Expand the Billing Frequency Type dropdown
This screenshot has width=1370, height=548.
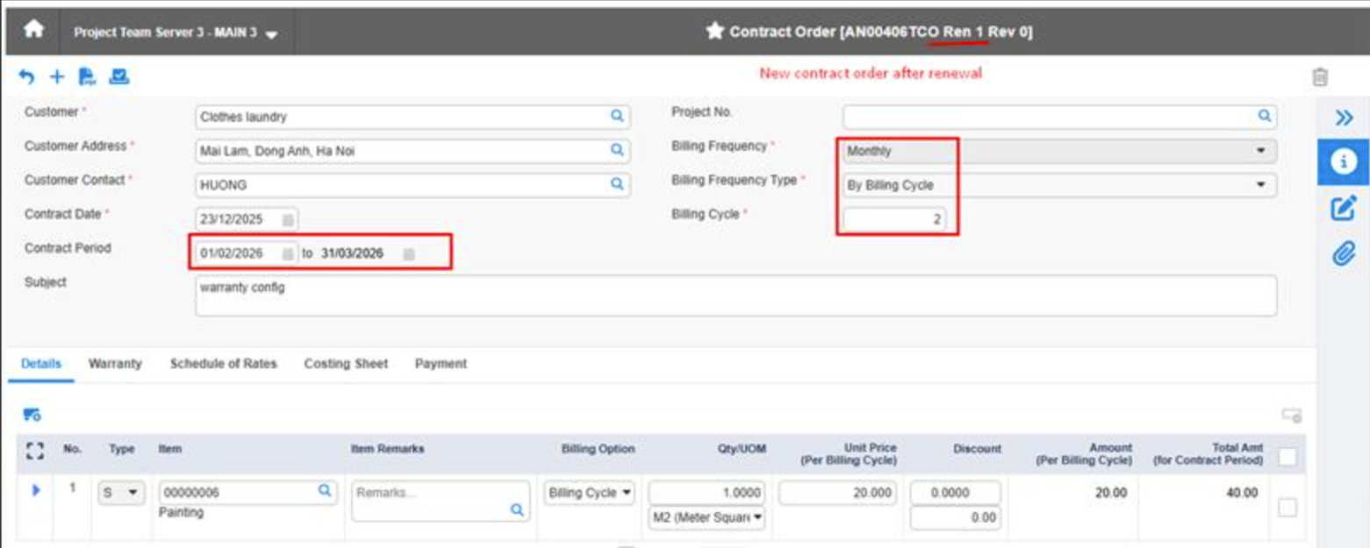[x=1260, y=185]
